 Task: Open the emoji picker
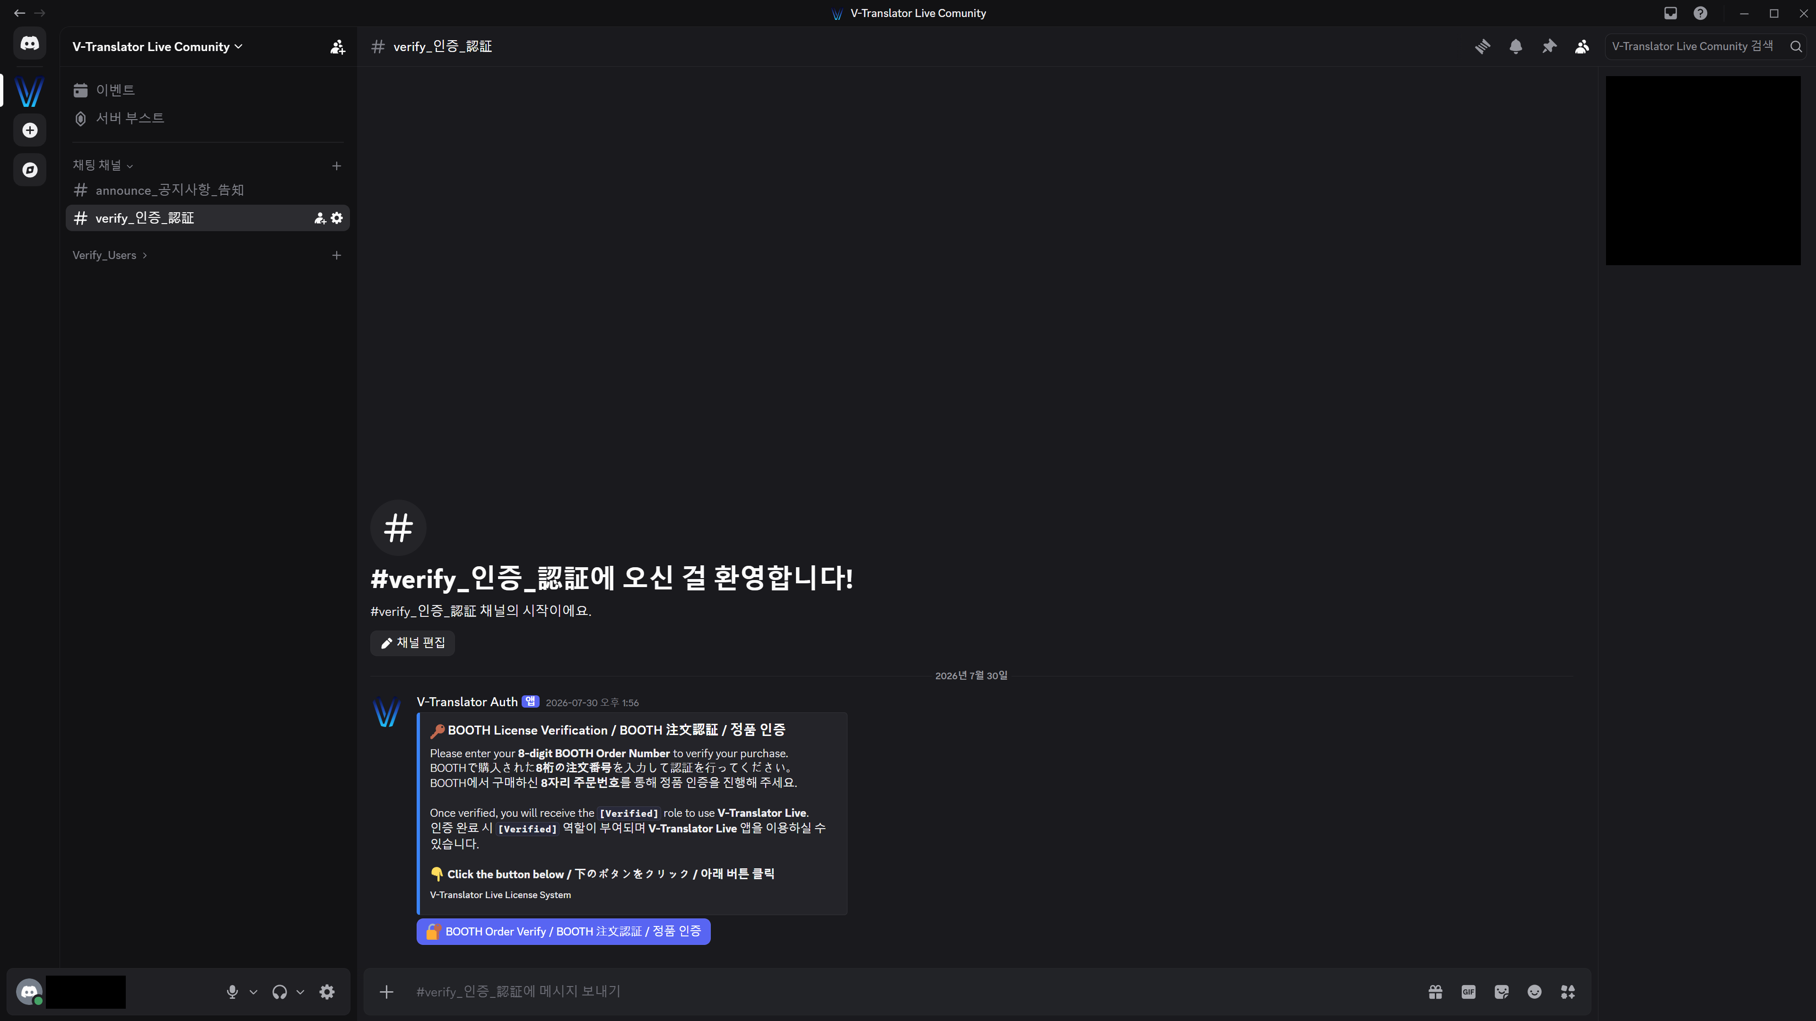tap(1535, 992)
